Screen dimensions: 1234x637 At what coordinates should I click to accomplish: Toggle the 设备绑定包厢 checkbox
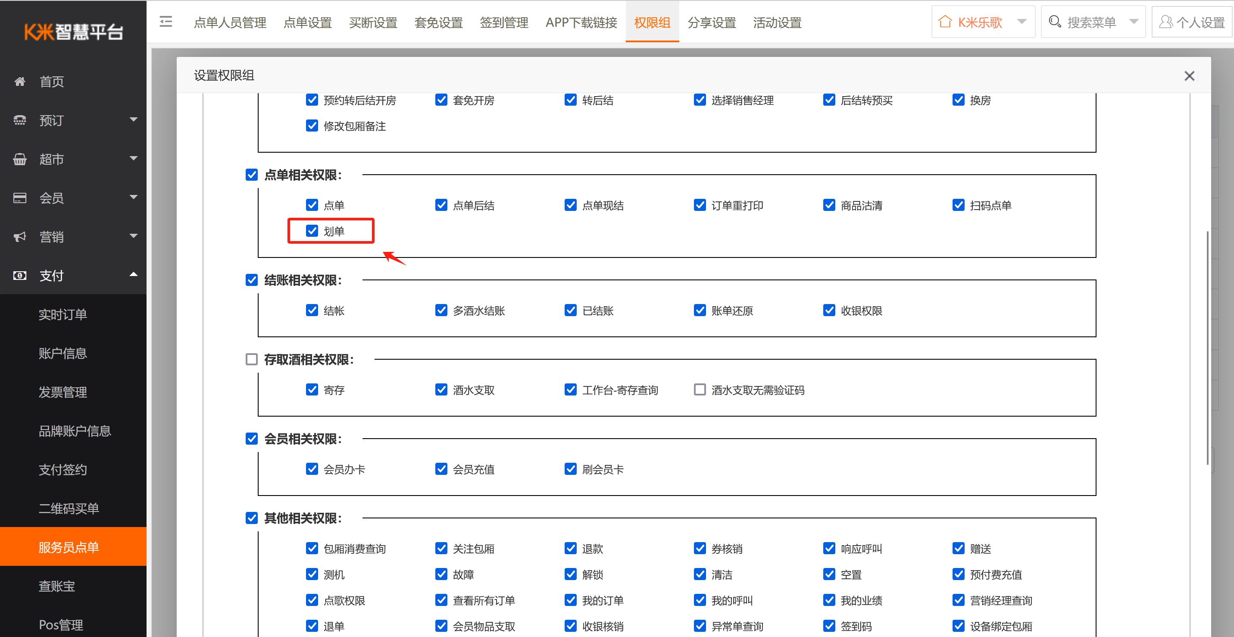pyautogui.click(x=959, y=626)
